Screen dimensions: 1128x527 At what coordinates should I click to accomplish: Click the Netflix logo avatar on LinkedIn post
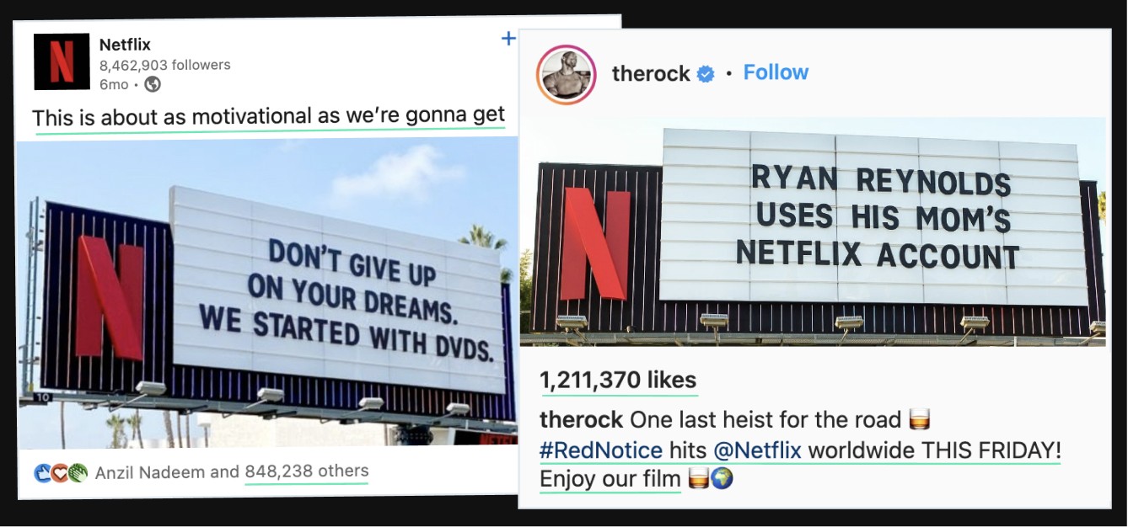click(62, 61)
